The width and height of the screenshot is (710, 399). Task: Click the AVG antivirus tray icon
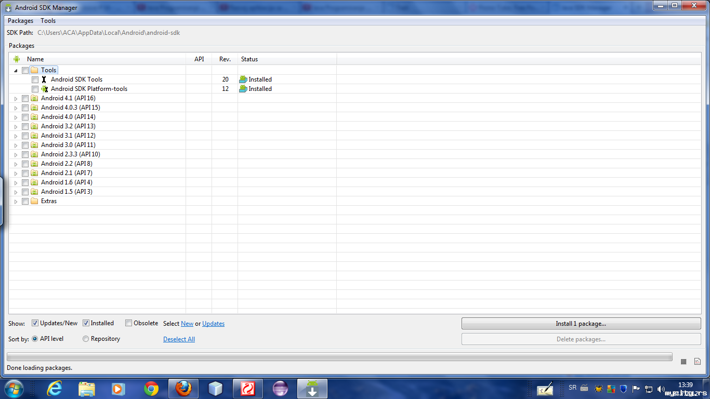pyautogui.click(x=611, y=388)
